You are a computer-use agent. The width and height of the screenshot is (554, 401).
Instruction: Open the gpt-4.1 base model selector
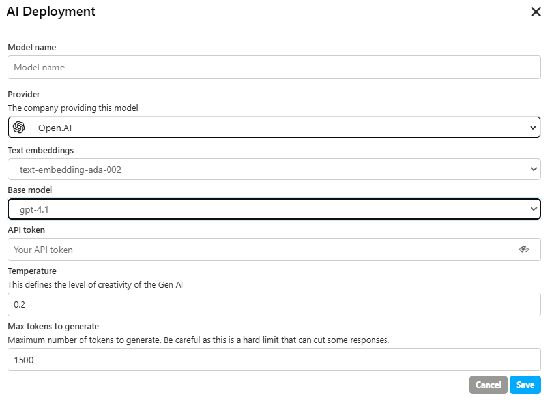pyautogui.click(x=274, y=209)
